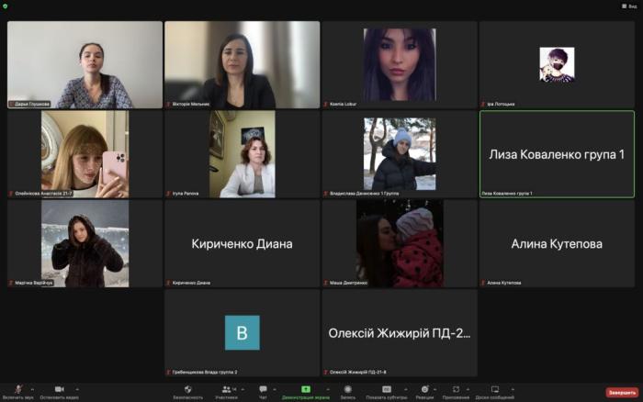
Task: Open the Приложения apps panel
Action: 457,391
